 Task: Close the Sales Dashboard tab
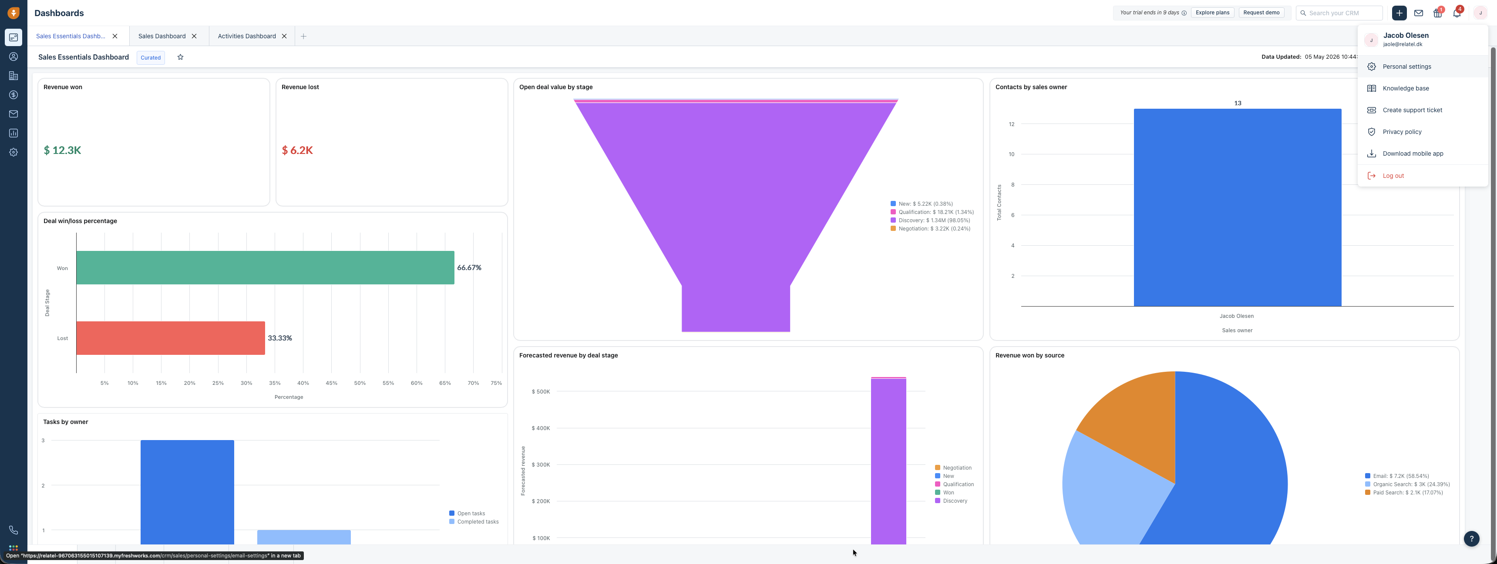(x=194, y=37)
